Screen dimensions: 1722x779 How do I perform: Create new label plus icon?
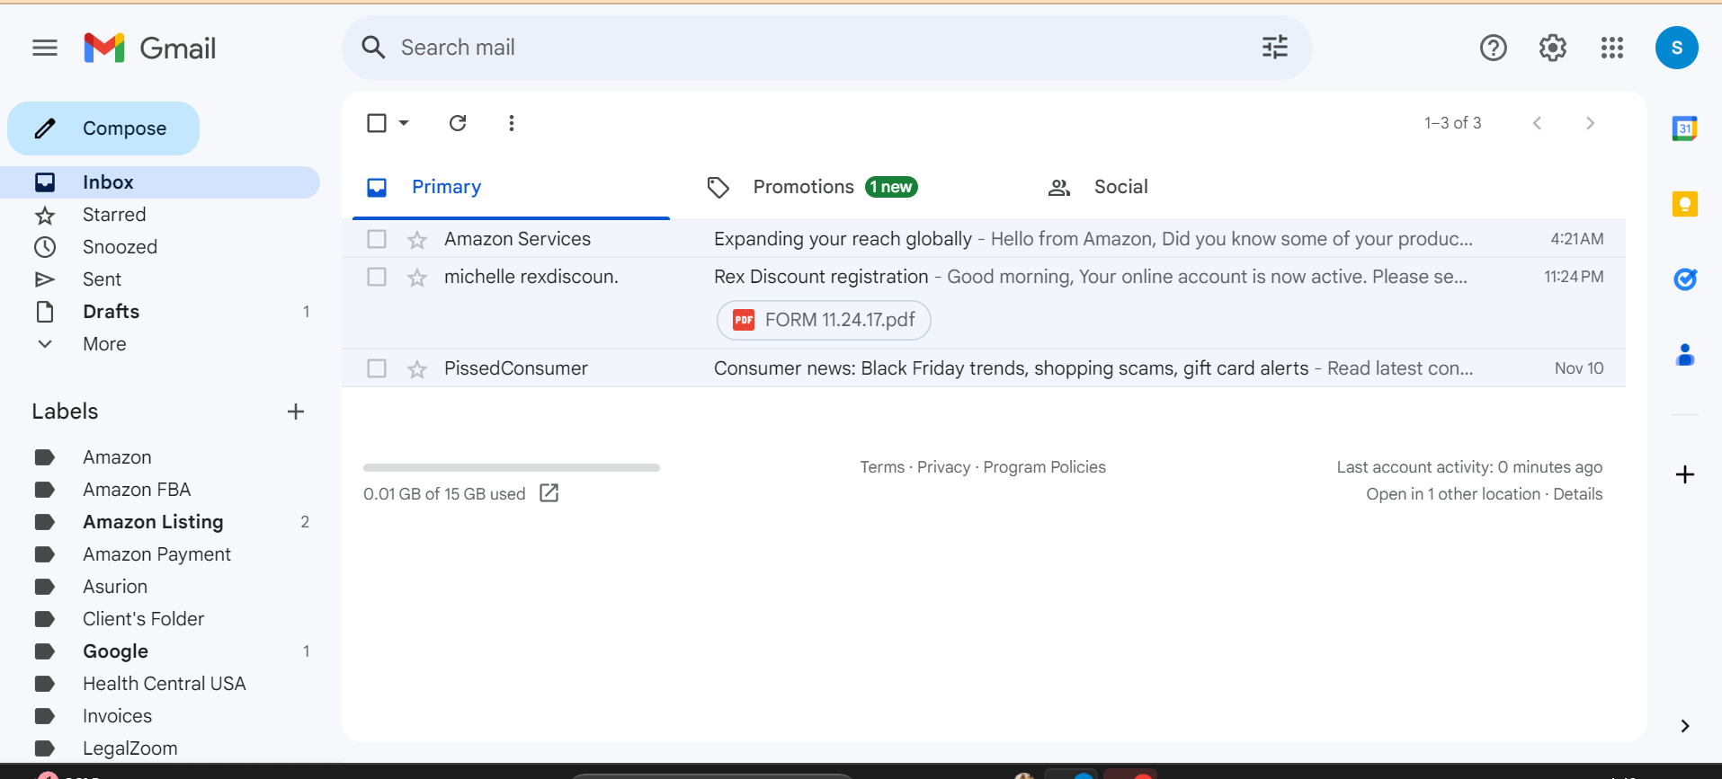coord(296,412)
